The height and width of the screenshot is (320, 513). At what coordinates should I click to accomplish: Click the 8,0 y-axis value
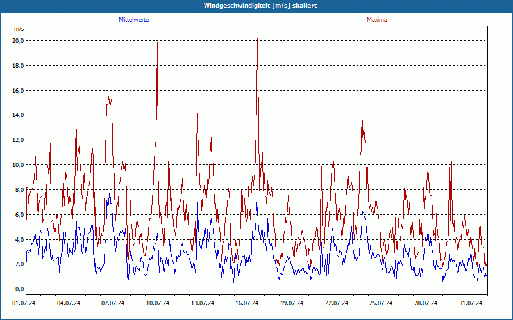tap(19, 189)
